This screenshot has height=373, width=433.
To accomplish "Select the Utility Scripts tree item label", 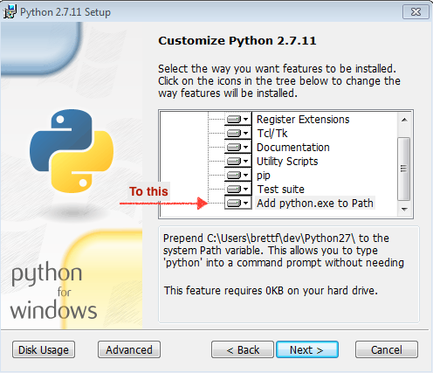I will click(287, 162).
